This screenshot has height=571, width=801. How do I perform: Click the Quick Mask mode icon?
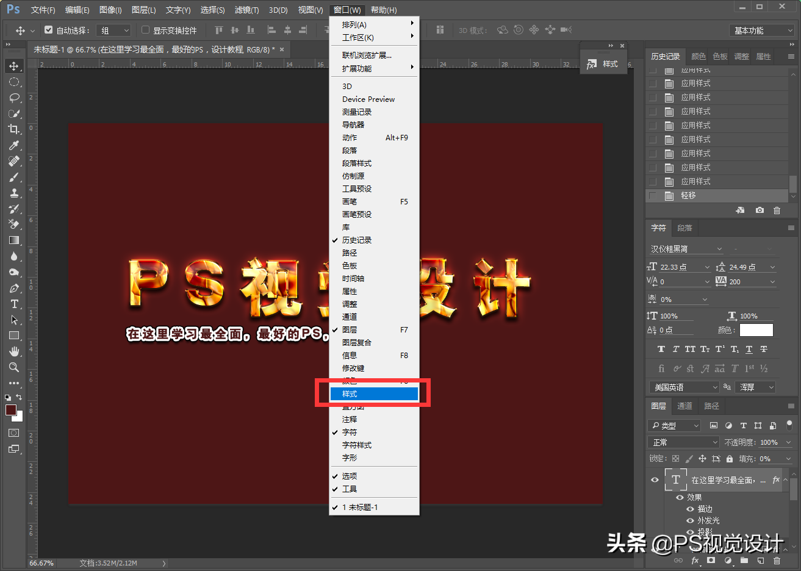(x=14, y=433)
